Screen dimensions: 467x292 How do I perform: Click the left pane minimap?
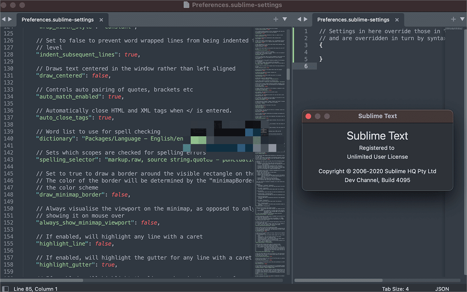coord(270,152)
